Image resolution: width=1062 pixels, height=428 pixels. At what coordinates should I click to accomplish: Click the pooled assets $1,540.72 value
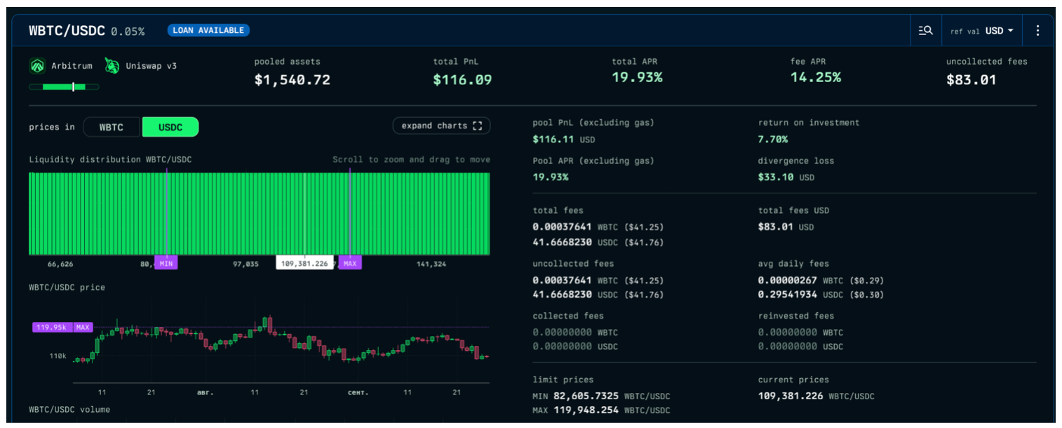pos(292,80)
